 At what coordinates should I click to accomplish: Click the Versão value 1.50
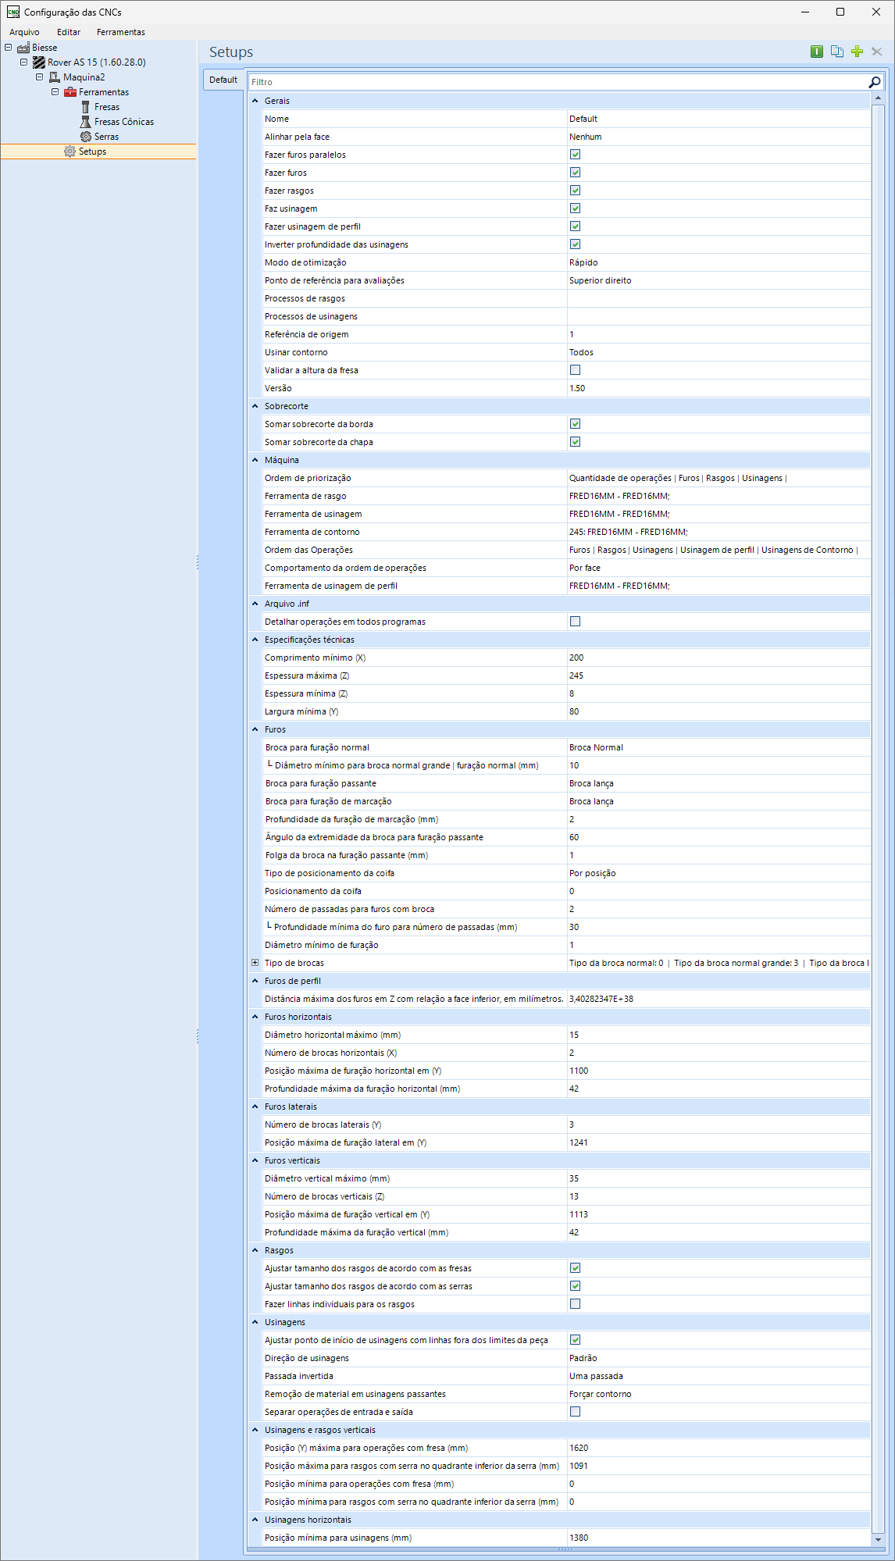coord(577,388)
